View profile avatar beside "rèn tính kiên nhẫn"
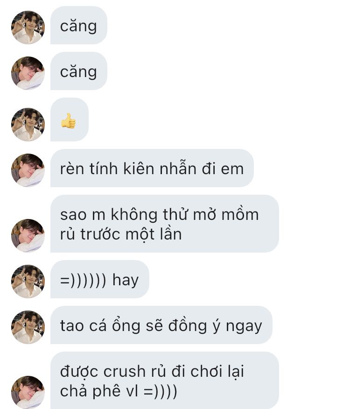Viewport: 350px width, 409px height. coord(28,170)
